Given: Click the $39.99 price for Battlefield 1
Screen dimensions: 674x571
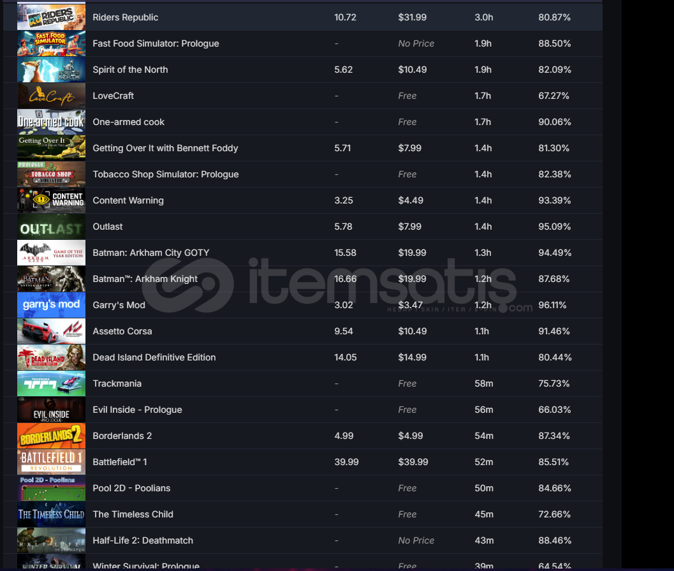Looking at the screenshot, I should [x=413, y=462].
